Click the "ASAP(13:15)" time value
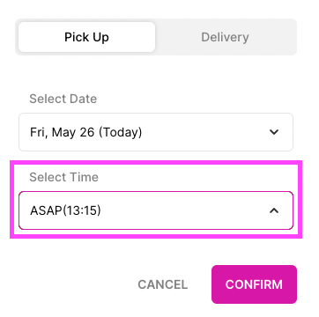 (x=65, y=210)
